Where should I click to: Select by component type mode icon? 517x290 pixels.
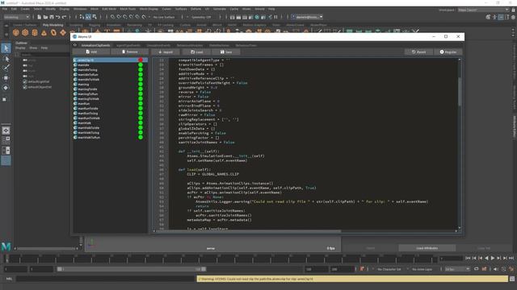(x=95, y=17)
